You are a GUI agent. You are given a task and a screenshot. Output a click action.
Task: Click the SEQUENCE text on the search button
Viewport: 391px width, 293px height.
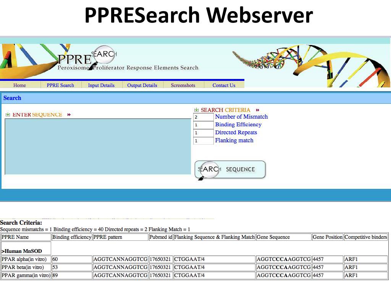click(x=241, y=169)
